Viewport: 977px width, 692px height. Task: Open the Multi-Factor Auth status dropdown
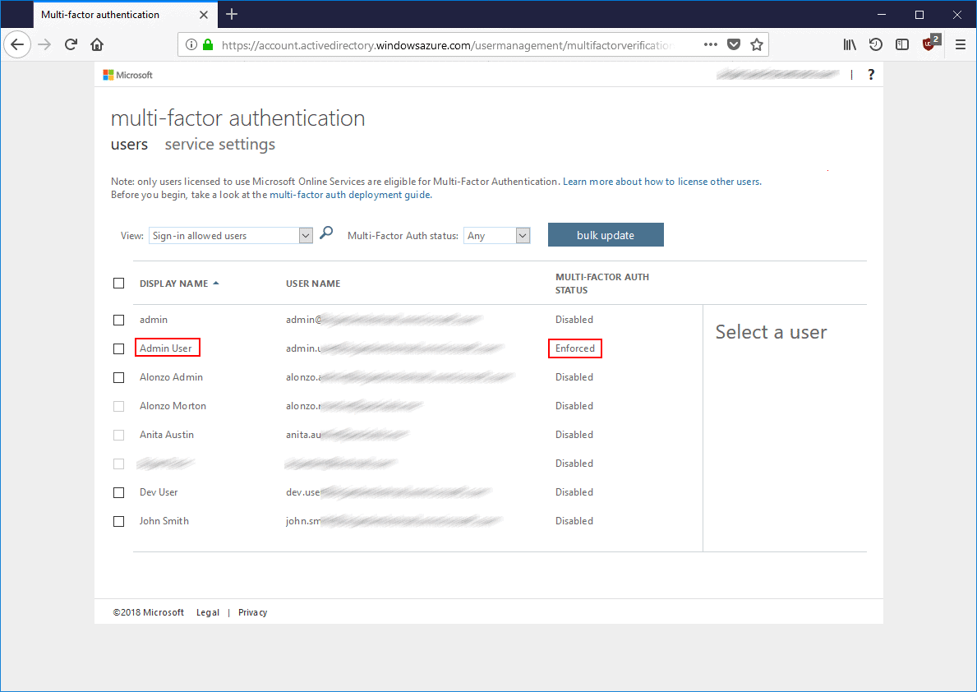point(496,235)
